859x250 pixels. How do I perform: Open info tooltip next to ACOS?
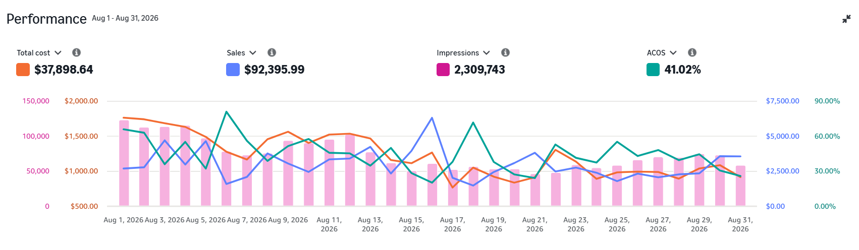tap(692, 52)
